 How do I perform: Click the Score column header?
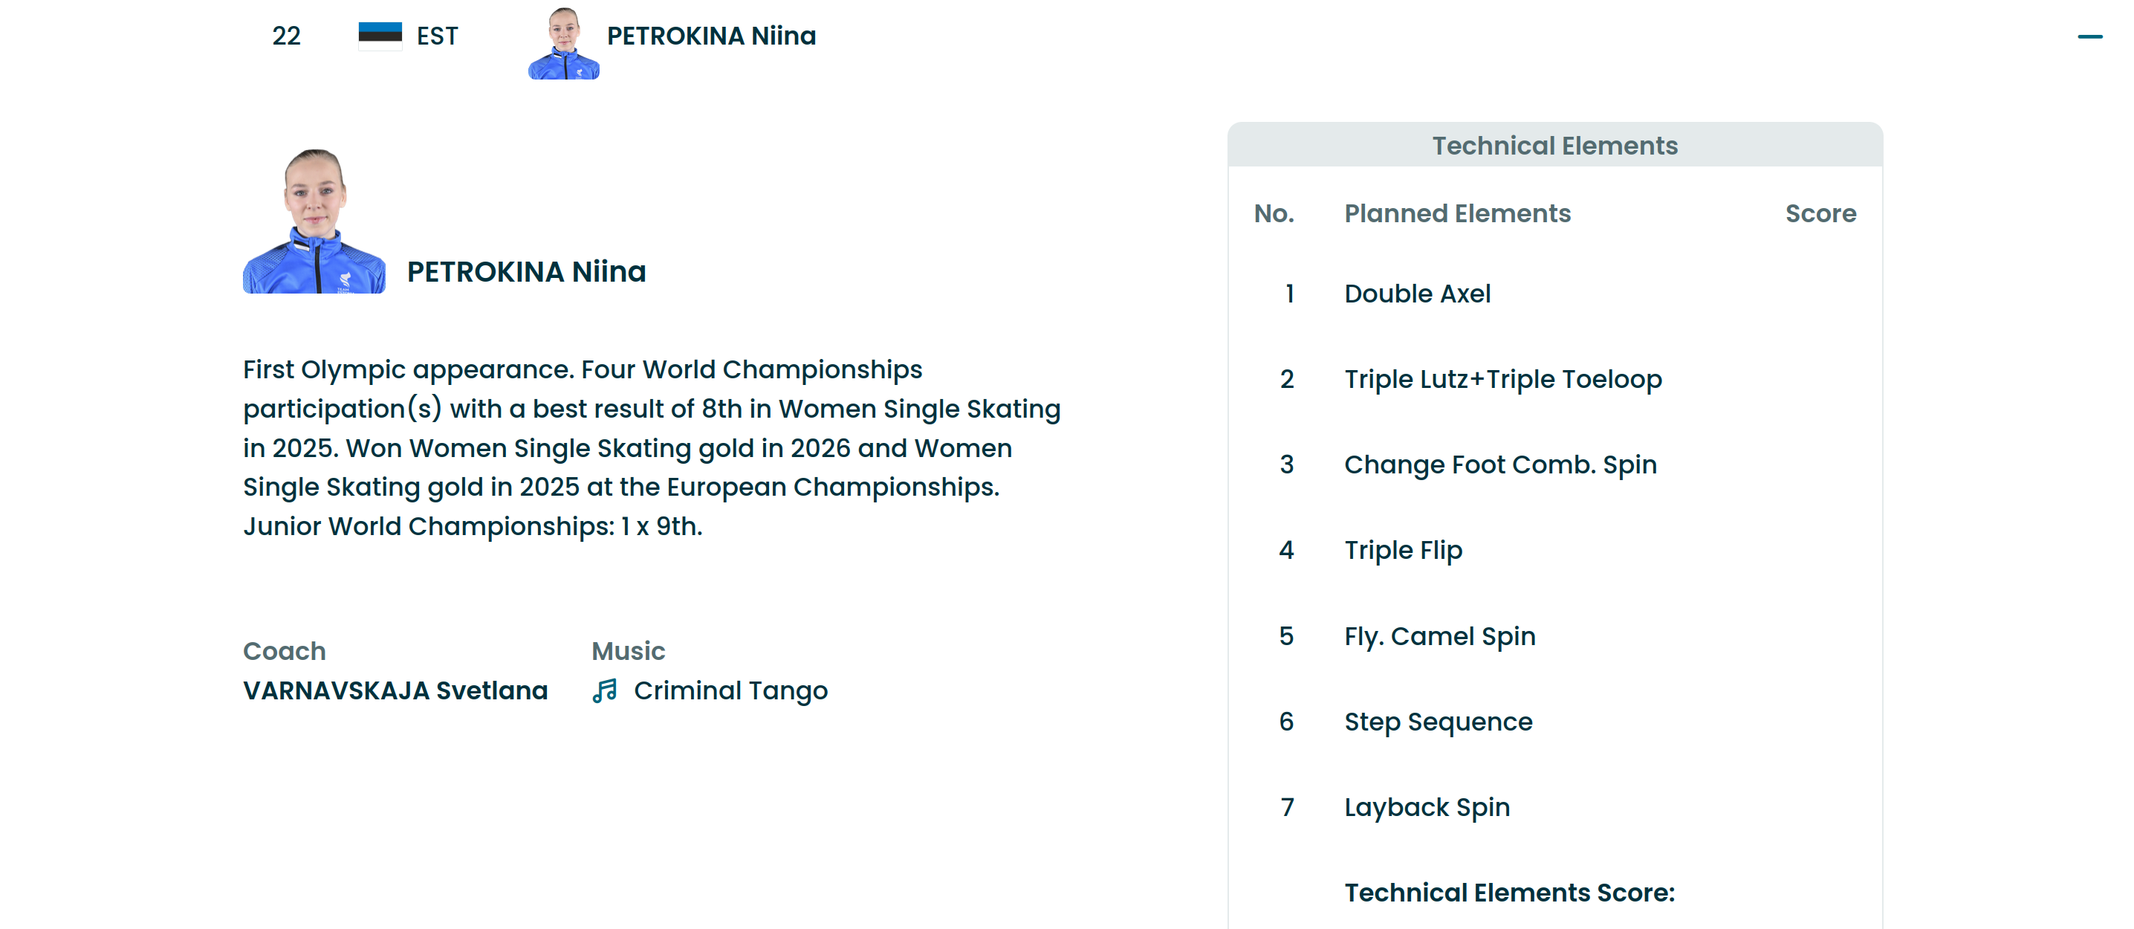1820,214
